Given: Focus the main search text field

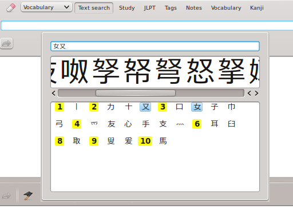Looking at the screenshot, I should [x=147, y=26].
